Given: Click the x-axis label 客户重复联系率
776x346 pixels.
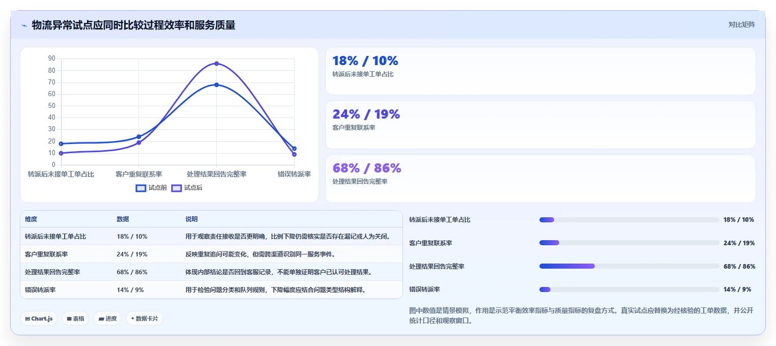Looking at the screenshot, I should 139,174.
